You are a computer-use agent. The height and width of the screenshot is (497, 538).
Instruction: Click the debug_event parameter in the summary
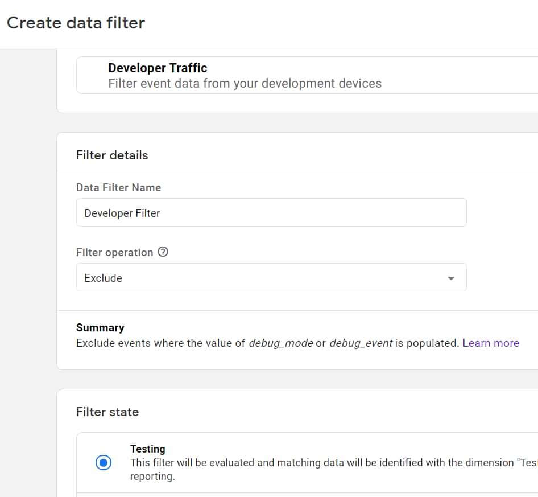[x=361, y=343]
